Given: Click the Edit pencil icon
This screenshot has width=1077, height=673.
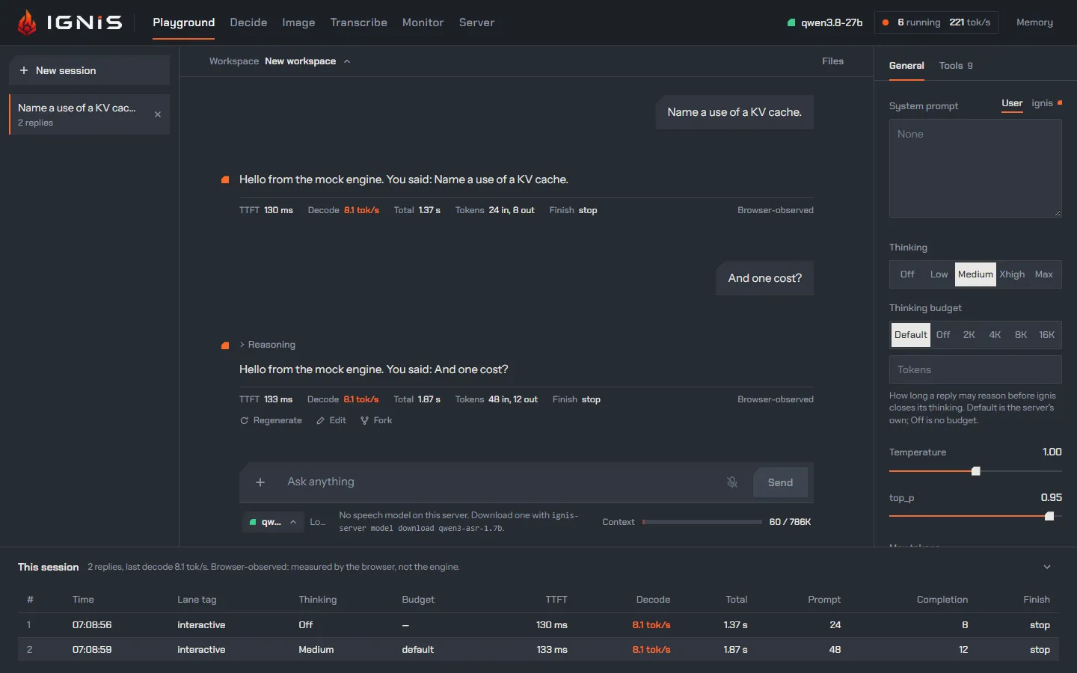Looking at the screenshot, I should [321, 421].
